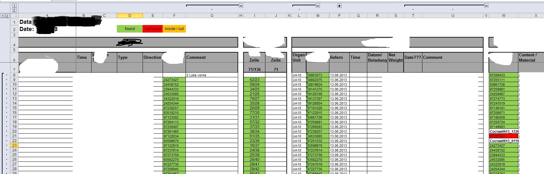Select the column D header
The image size is (544, 174).
130,16
